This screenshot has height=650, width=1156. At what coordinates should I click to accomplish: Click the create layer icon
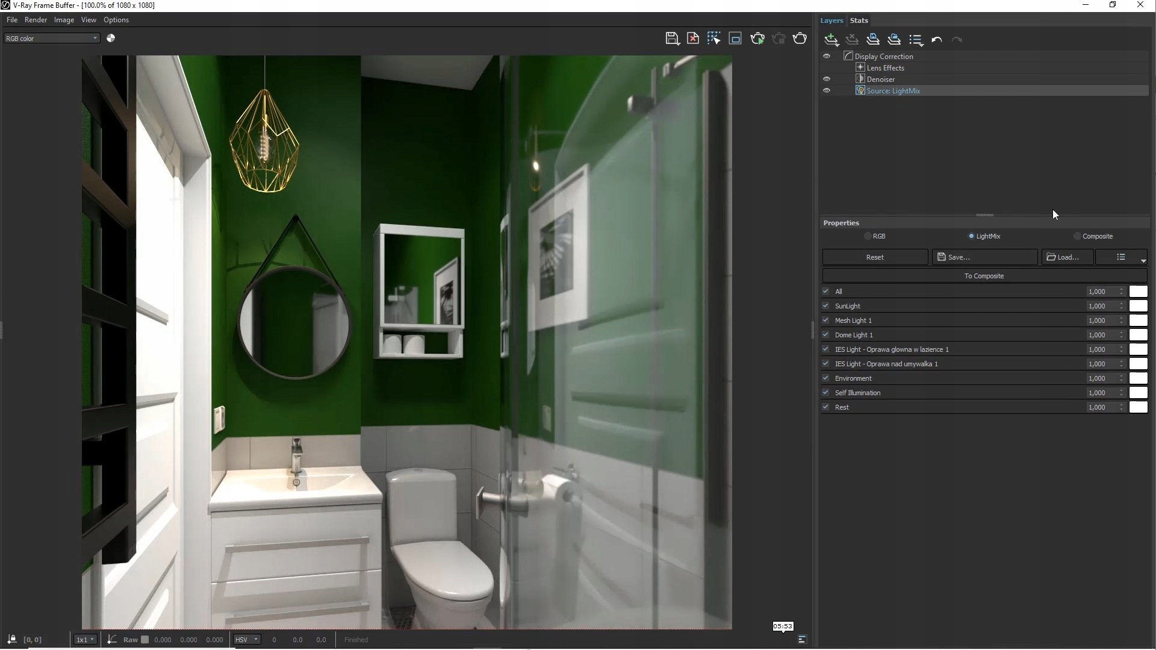tap(831, 40)
